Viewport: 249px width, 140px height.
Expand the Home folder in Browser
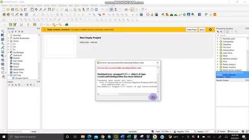pyautogui.click(x=9, y=41)
